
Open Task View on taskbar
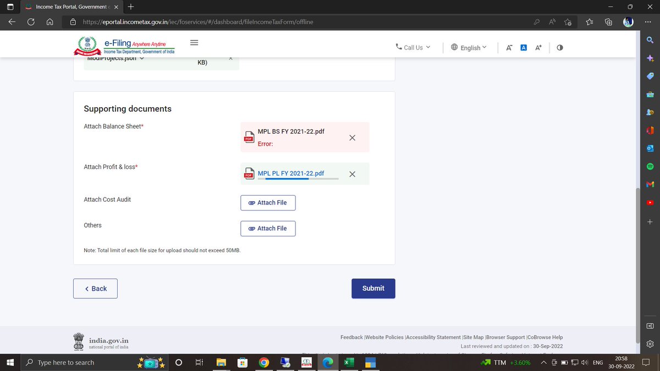tap(199, 363)
